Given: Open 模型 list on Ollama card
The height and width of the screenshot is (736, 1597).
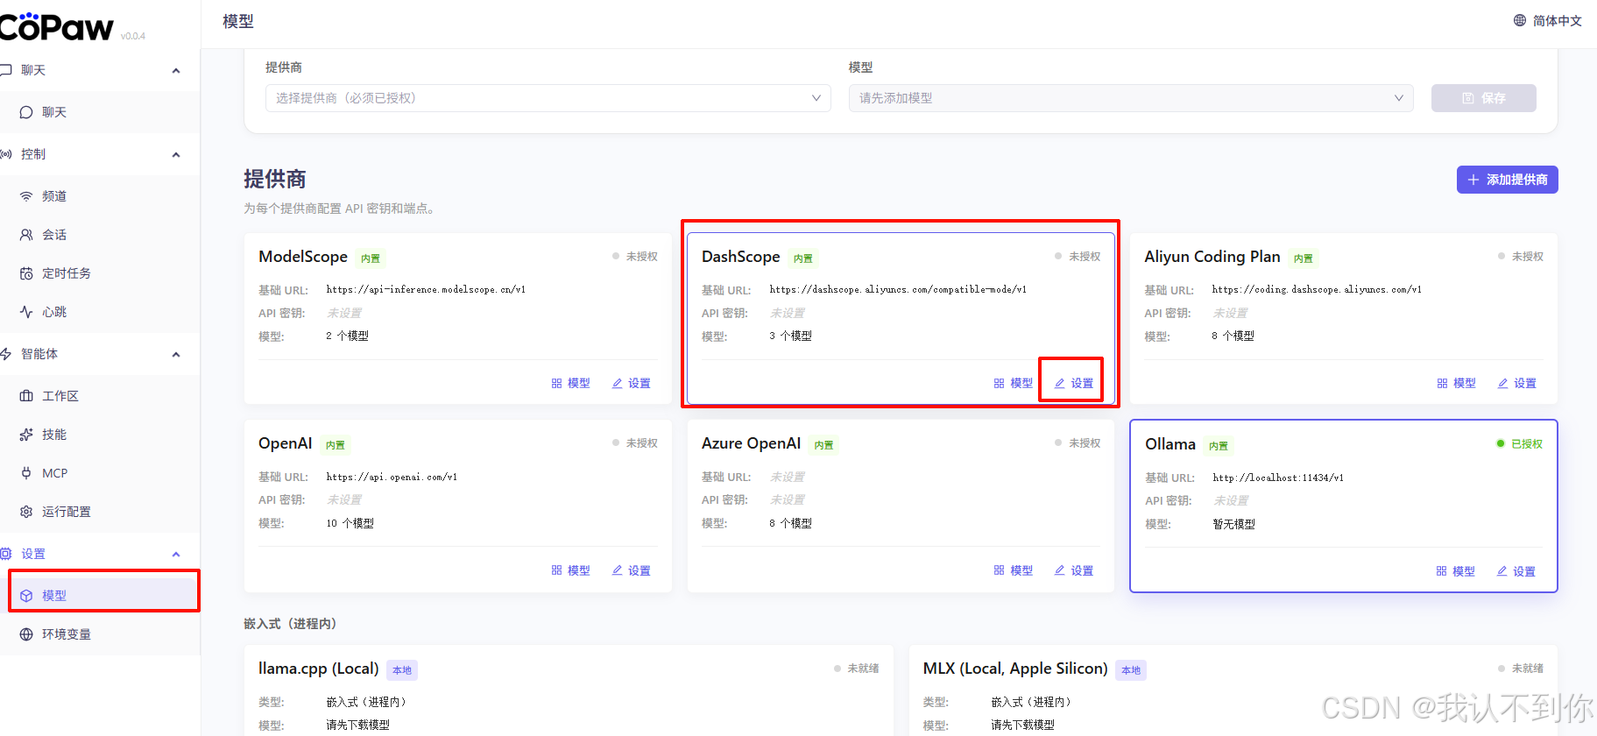Looking at the screenshot, I should tap(1456, 571).
